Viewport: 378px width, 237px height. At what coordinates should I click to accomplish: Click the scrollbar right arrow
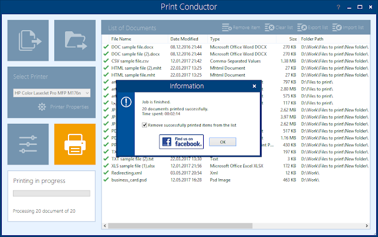pos(367,226)
